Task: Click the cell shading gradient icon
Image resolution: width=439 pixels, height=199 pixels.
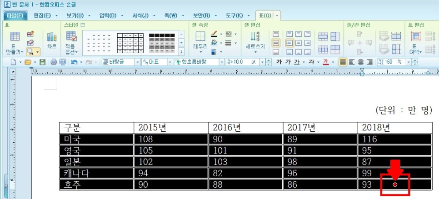Action: (x=214, y=52)
